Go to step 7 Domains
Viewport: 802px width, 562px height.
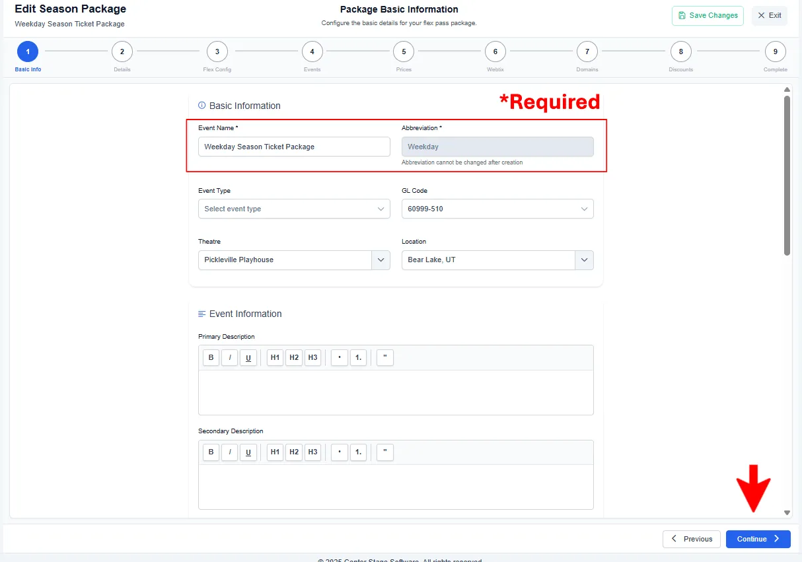(587, 52)
